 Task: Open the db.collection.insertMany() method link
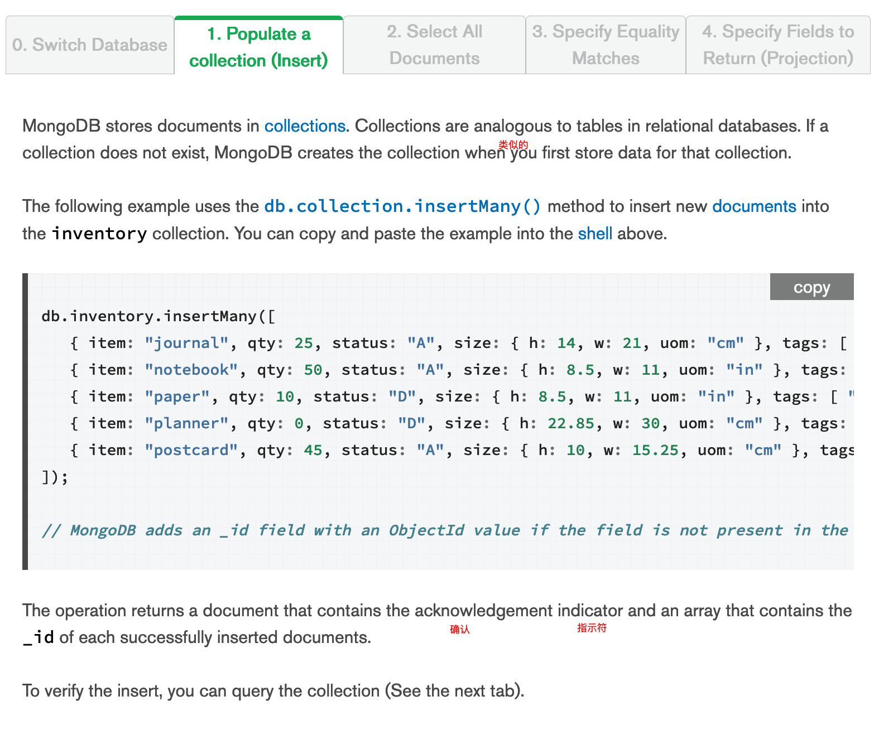(x=402, y=206)
